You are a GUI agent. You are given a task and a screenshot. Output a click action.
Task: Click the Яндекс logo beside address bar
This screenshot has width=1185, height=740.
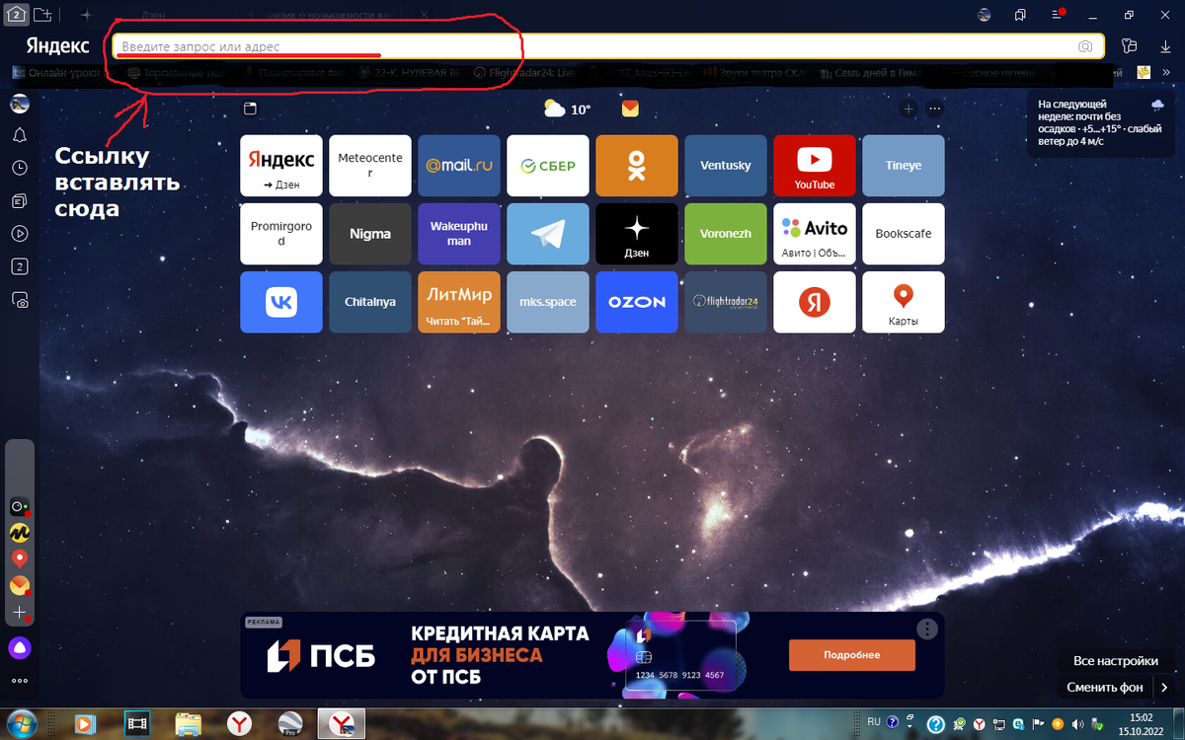[x=57, y=46]
